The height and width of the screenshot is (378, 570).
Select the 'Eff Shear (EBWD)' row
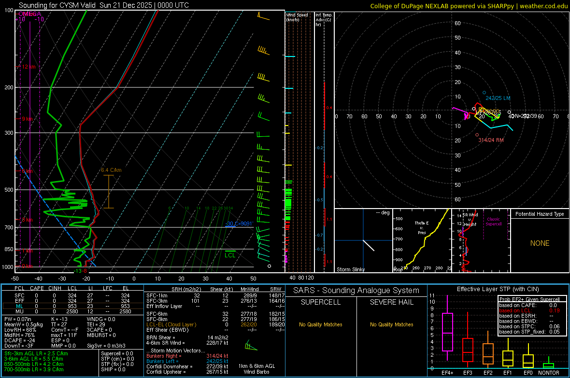(x=215, y=330)
